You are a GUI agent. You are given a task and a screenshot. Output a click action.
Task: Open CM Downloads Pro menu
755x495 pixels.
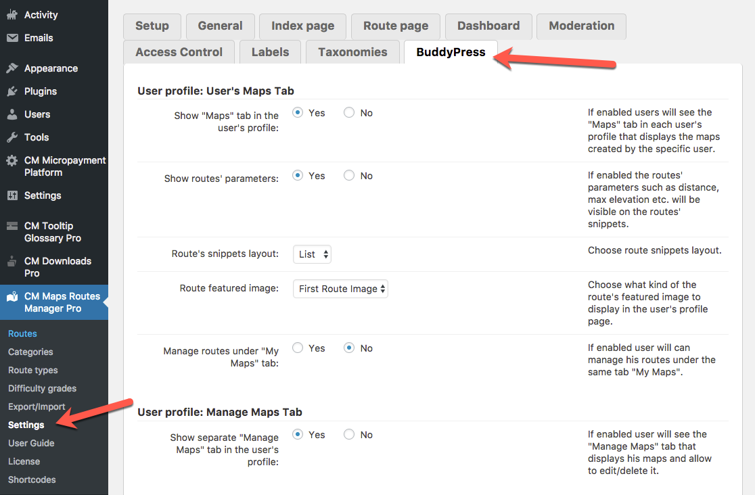coord(58,267)
